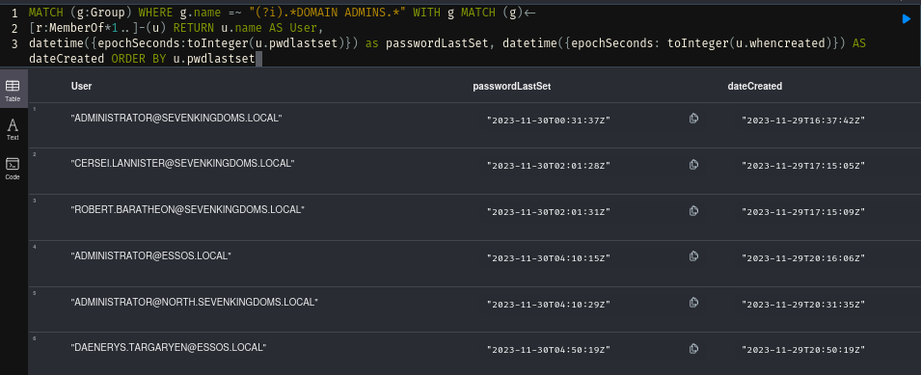Select the CERSEI.LANNISTER@SEVENKINGDOMS.LOCAL user cell
This screenshot has width=921, height=375.
pyautogui.click(x=182, y=163)
